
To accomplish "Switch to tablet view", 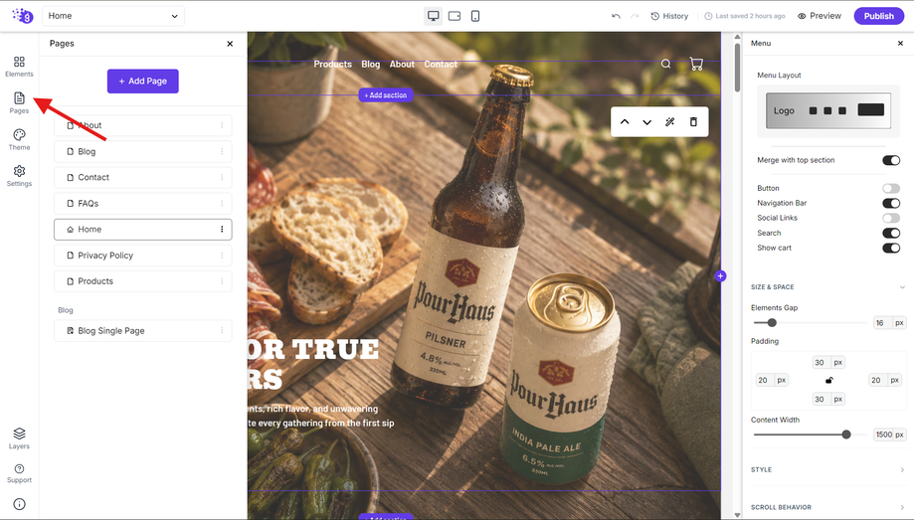I will [x=455, y=16].
